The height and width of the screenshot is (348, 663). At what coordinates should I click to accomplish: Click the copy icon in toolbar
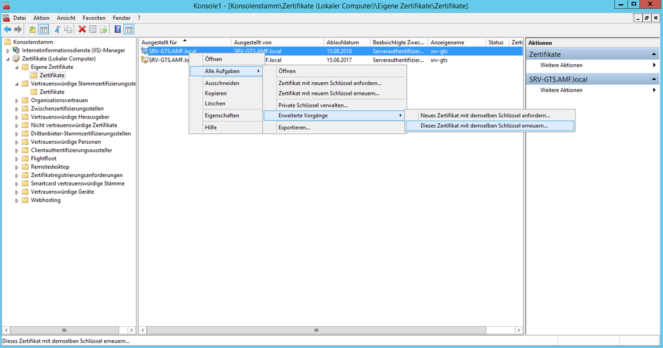[x=68, y=29]
